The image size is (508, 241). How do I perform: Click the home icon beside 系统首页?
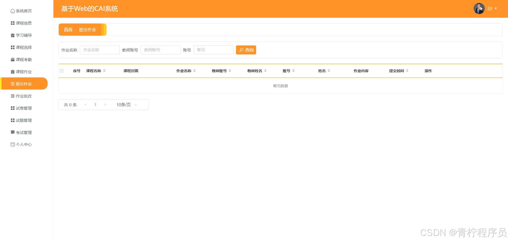(12, 11)
